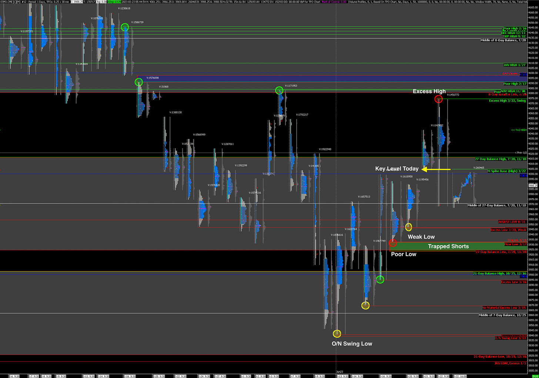Viewport: 539px width, 378px height.
Task: Click the volume label V:260465
Action: pyautogui.click(x=479, y=168)
